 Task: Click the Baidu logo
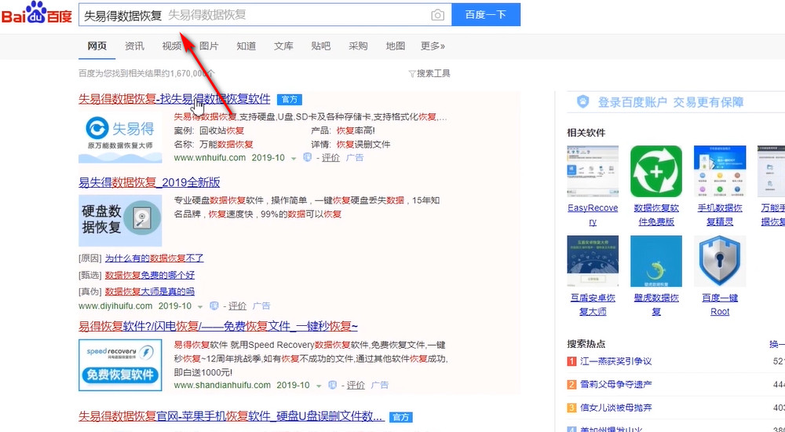point(37,14)
